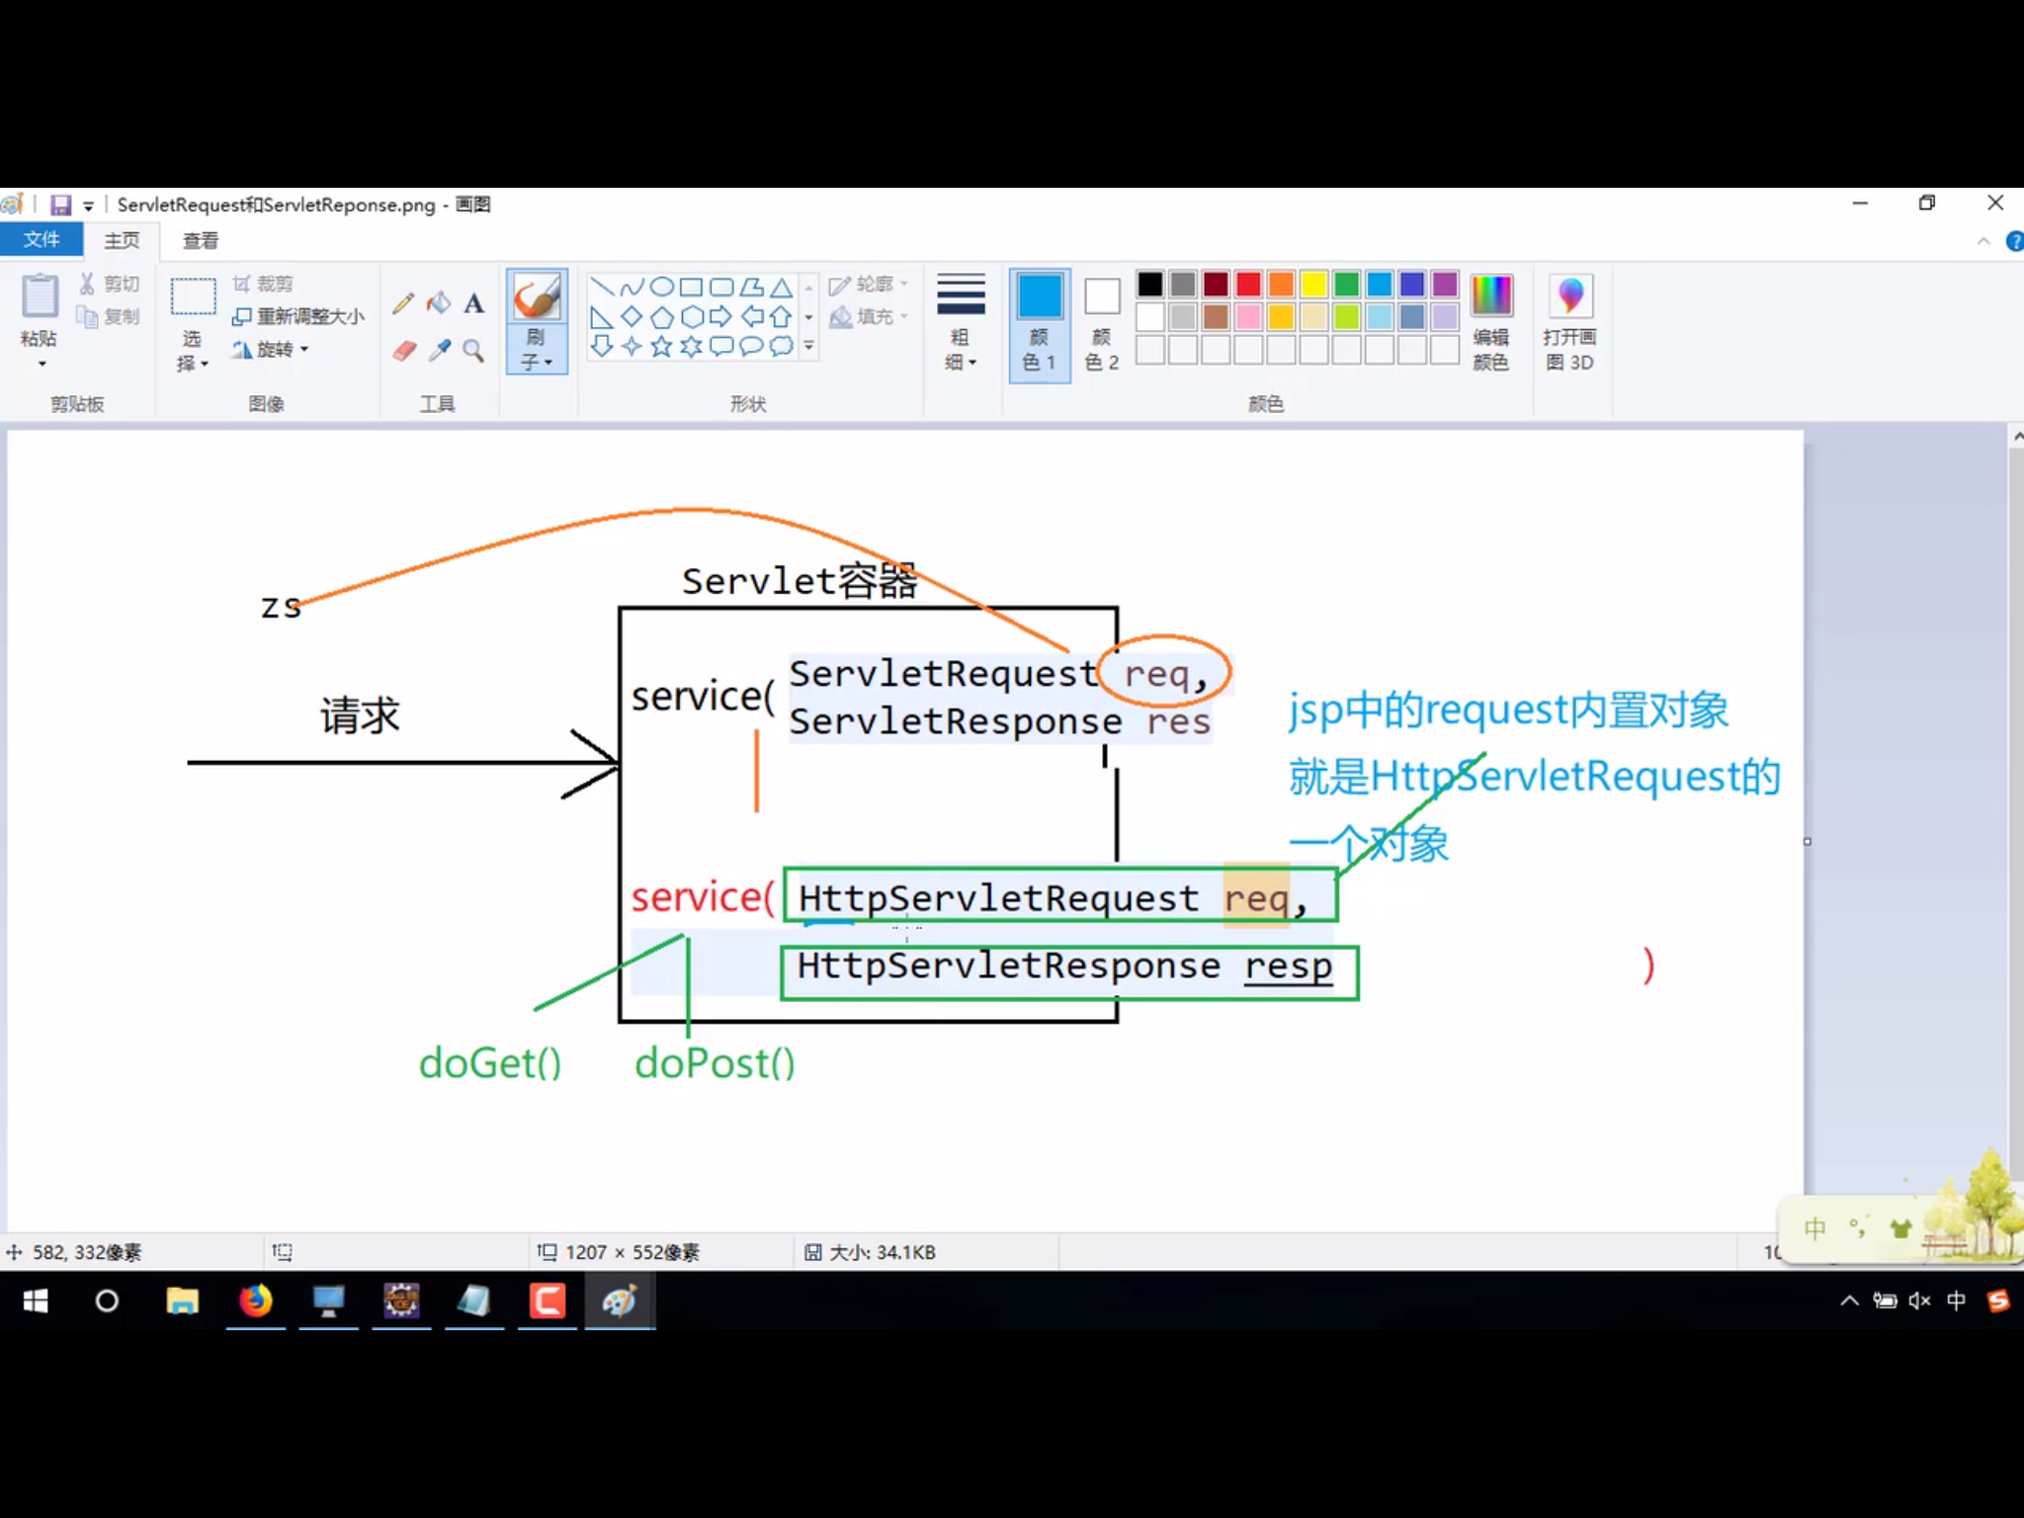2024x1518 pixels.
Task: Click the Paste clipboard icon
Action: 40,296
